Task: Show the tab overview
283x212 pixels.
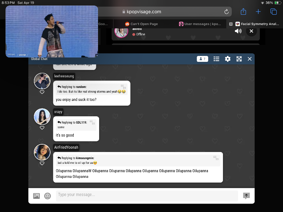Action: pyautogui.click(x=273, y=12)
